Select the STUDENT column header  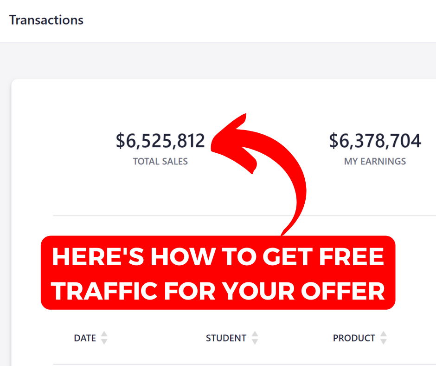226,338
